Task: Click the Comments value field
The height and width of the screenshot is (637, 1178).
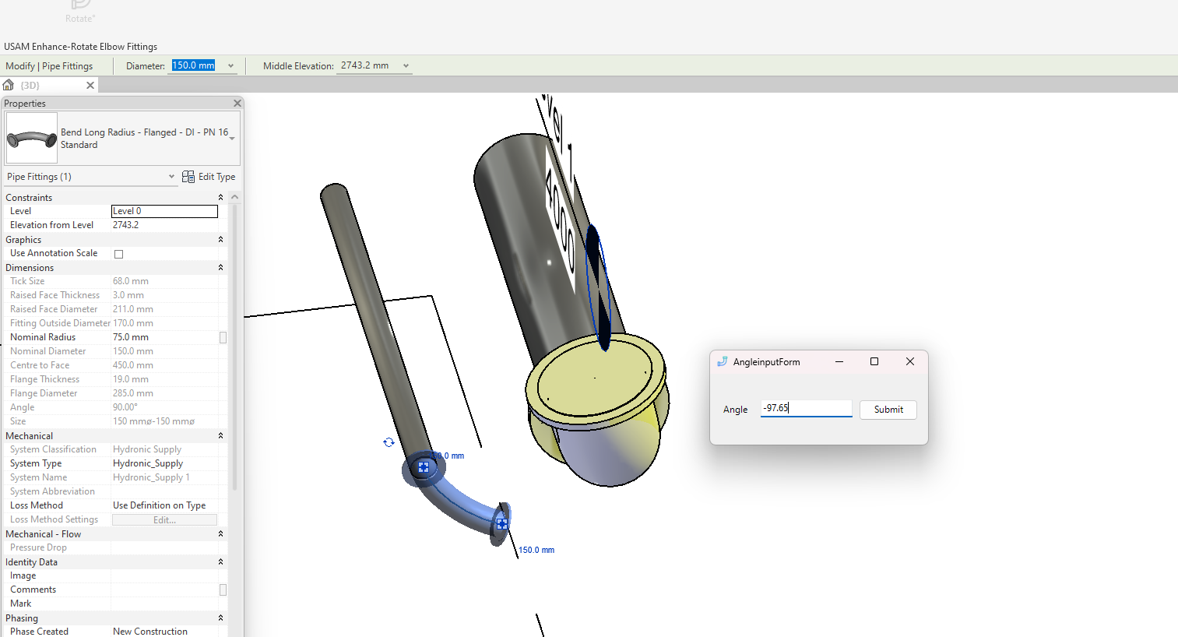Action: coord(164,589)
